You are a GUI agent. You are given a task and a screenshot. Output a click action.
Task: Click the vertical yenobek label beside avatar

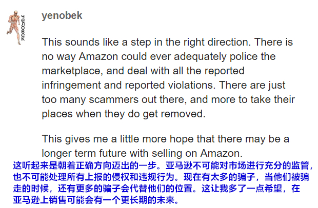(x=23, y=28)
